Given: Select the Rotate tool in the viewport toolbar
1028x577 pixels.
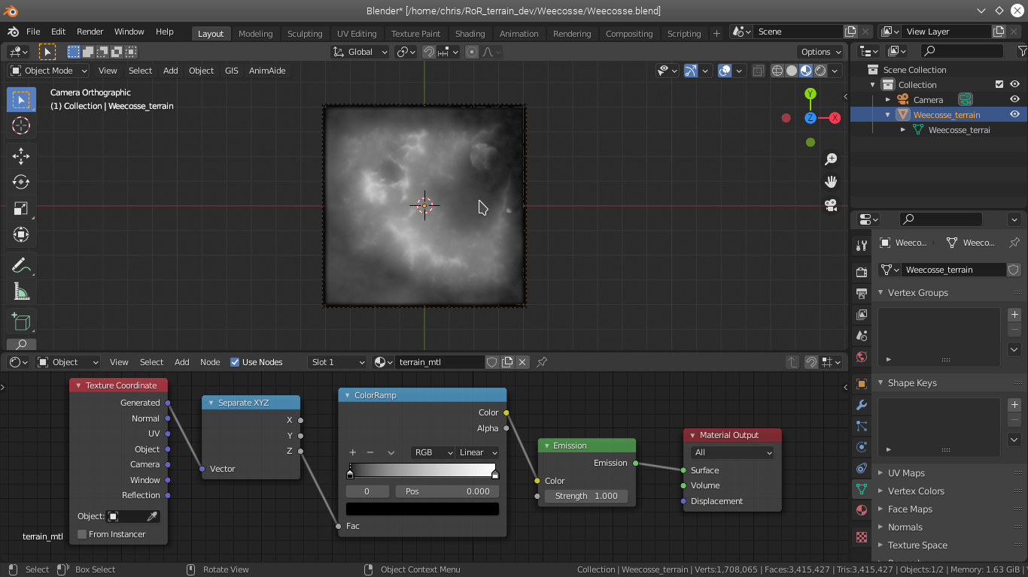Looking at the screenshot, I should pos(20,182).
